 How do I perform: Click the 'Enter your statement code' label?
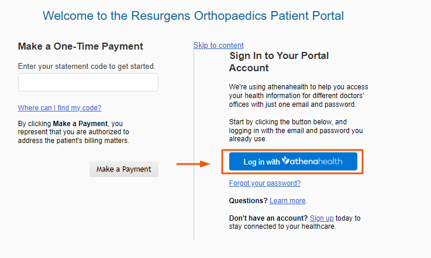coord(87,67)
